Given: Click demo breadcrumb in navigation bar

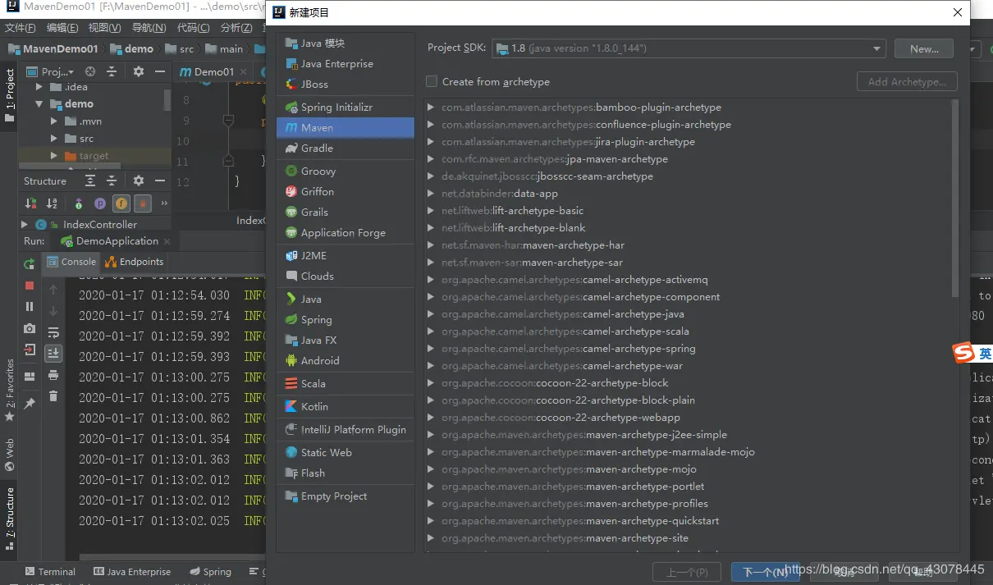Looking at the screenshot, I should coord(132,49).
